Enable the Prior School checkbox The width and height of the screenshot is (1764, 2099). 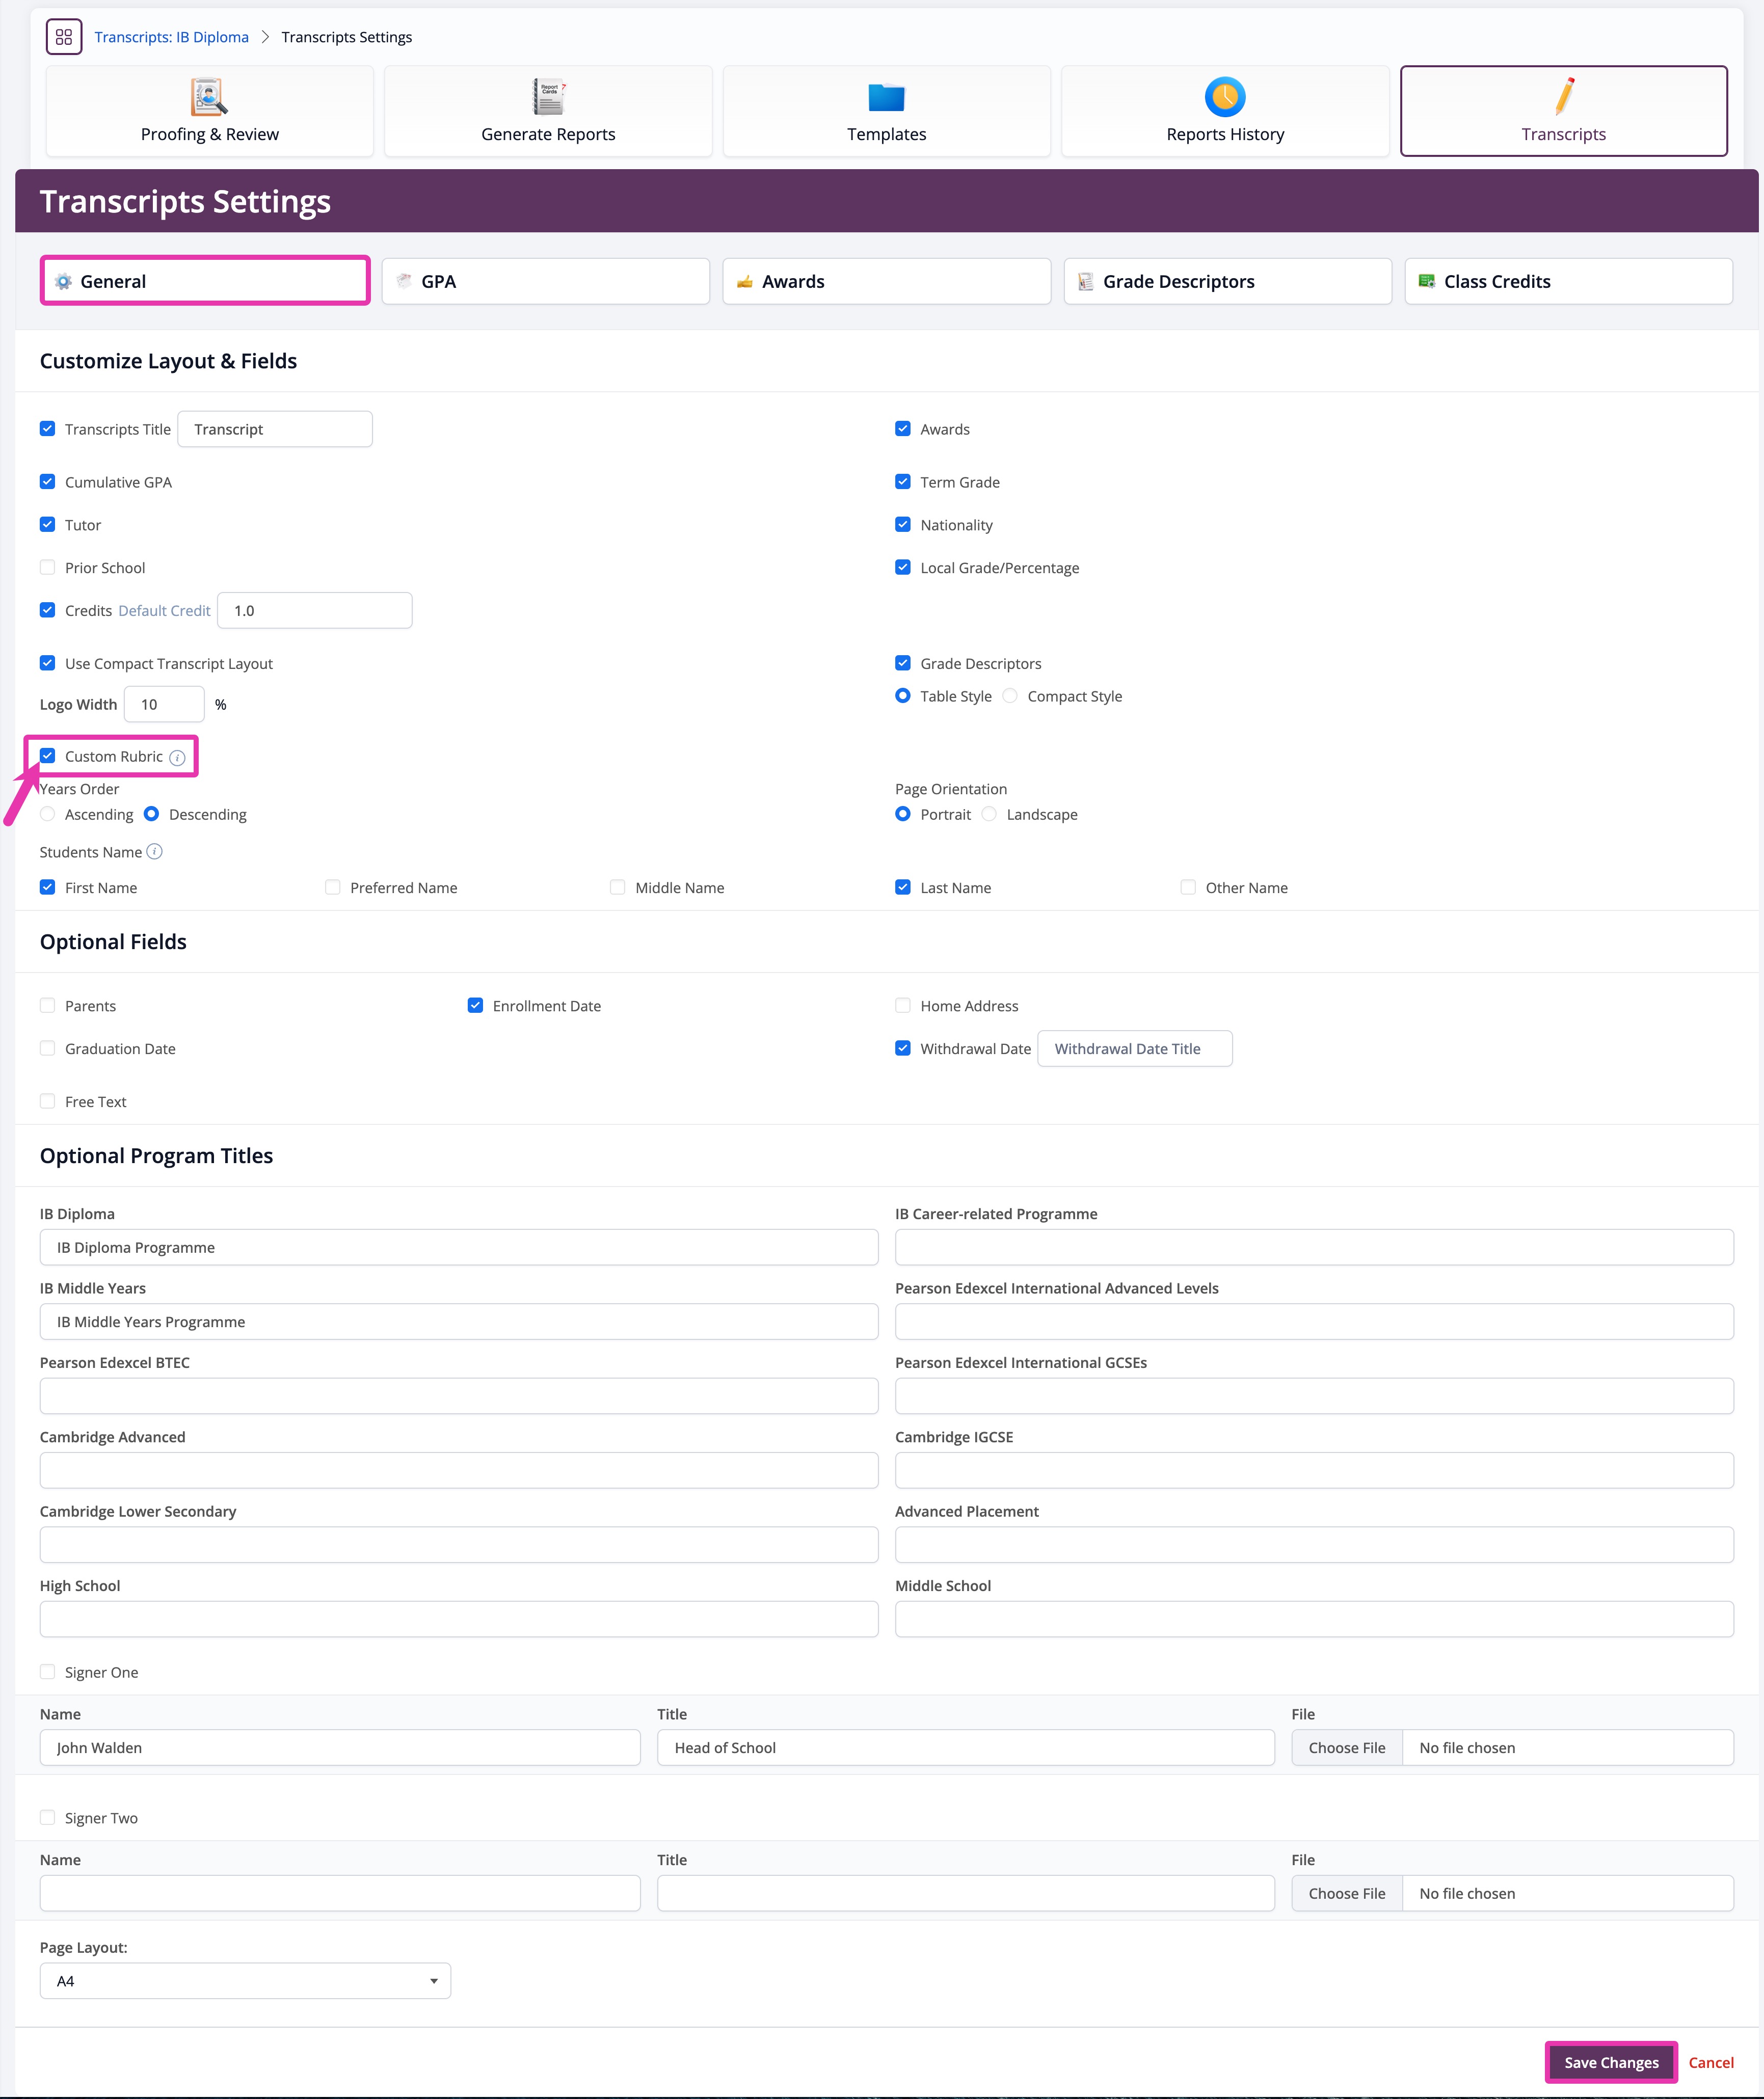(x=47, y=566)
